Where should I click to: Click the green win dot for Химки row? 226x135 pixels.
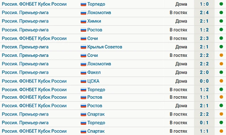click(x=221, y=21)
